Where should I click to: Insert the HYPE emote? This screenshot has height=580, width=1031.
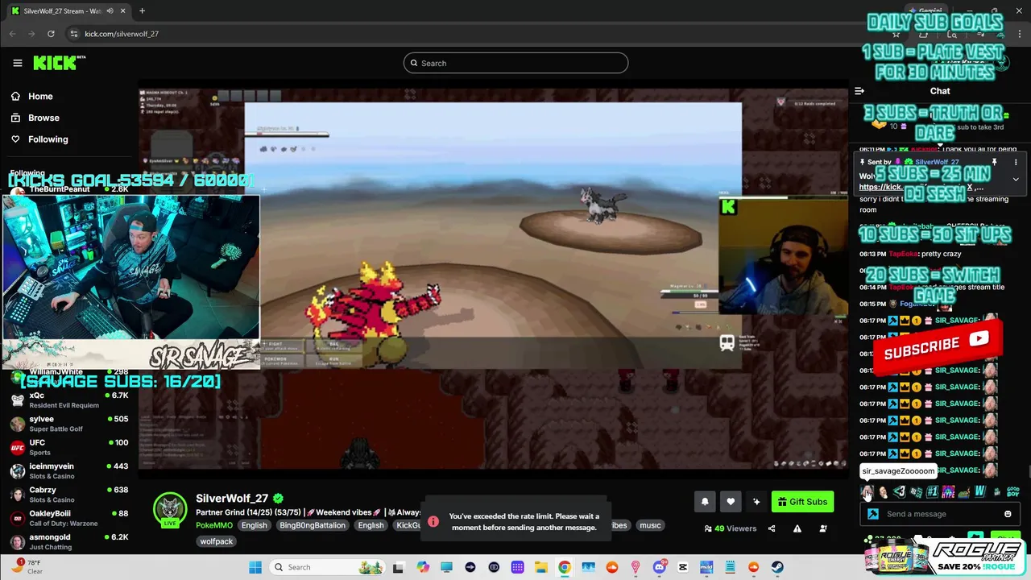point(948,491)
